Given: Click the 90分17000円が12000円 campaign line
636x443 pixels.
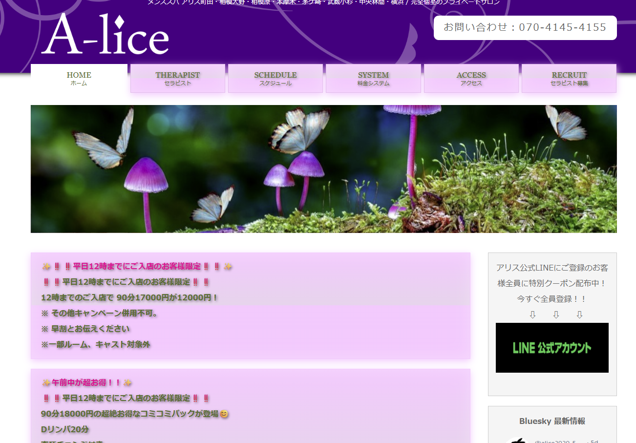Looking at the screenshot, I should pyautogui.click(x=129, y=297).
